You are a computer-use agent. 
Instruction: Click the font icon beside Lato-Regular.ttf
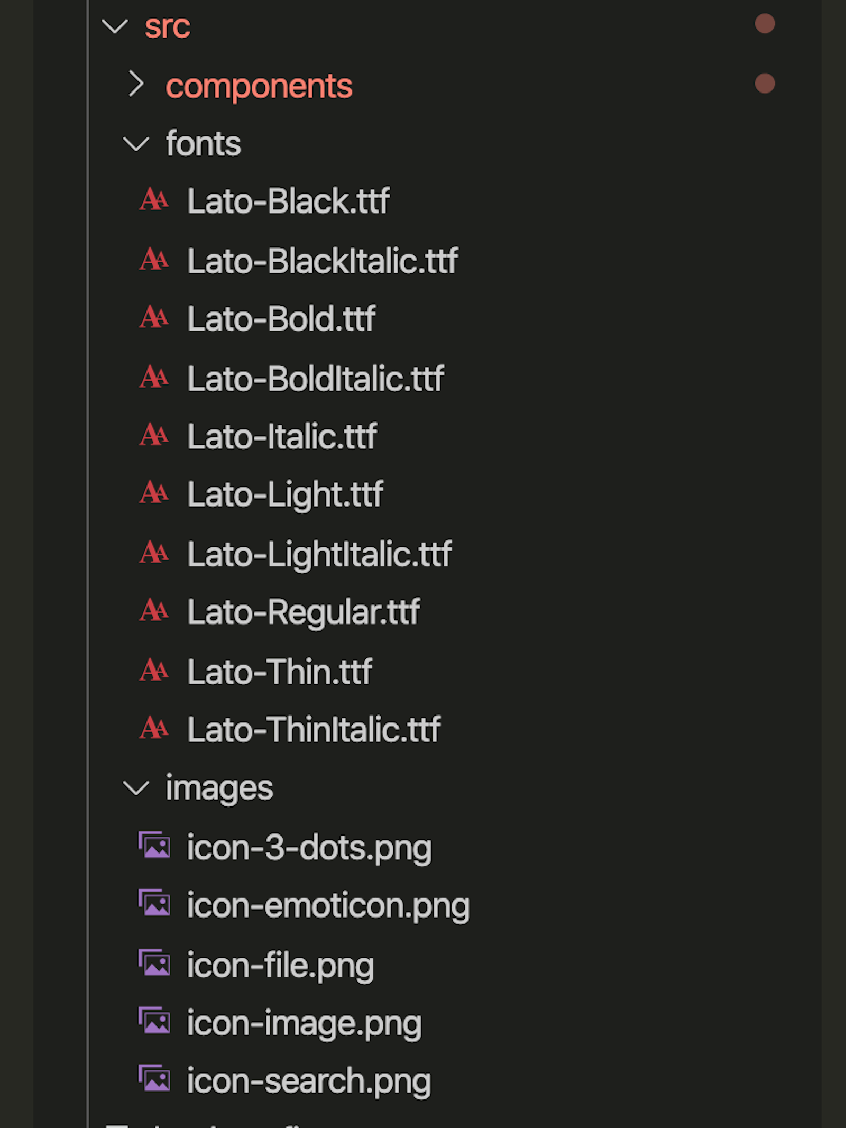tap(154, 613)
